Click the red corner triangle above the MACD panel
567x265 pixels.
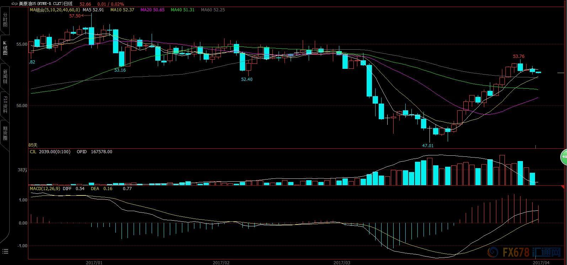pos(562,187)
